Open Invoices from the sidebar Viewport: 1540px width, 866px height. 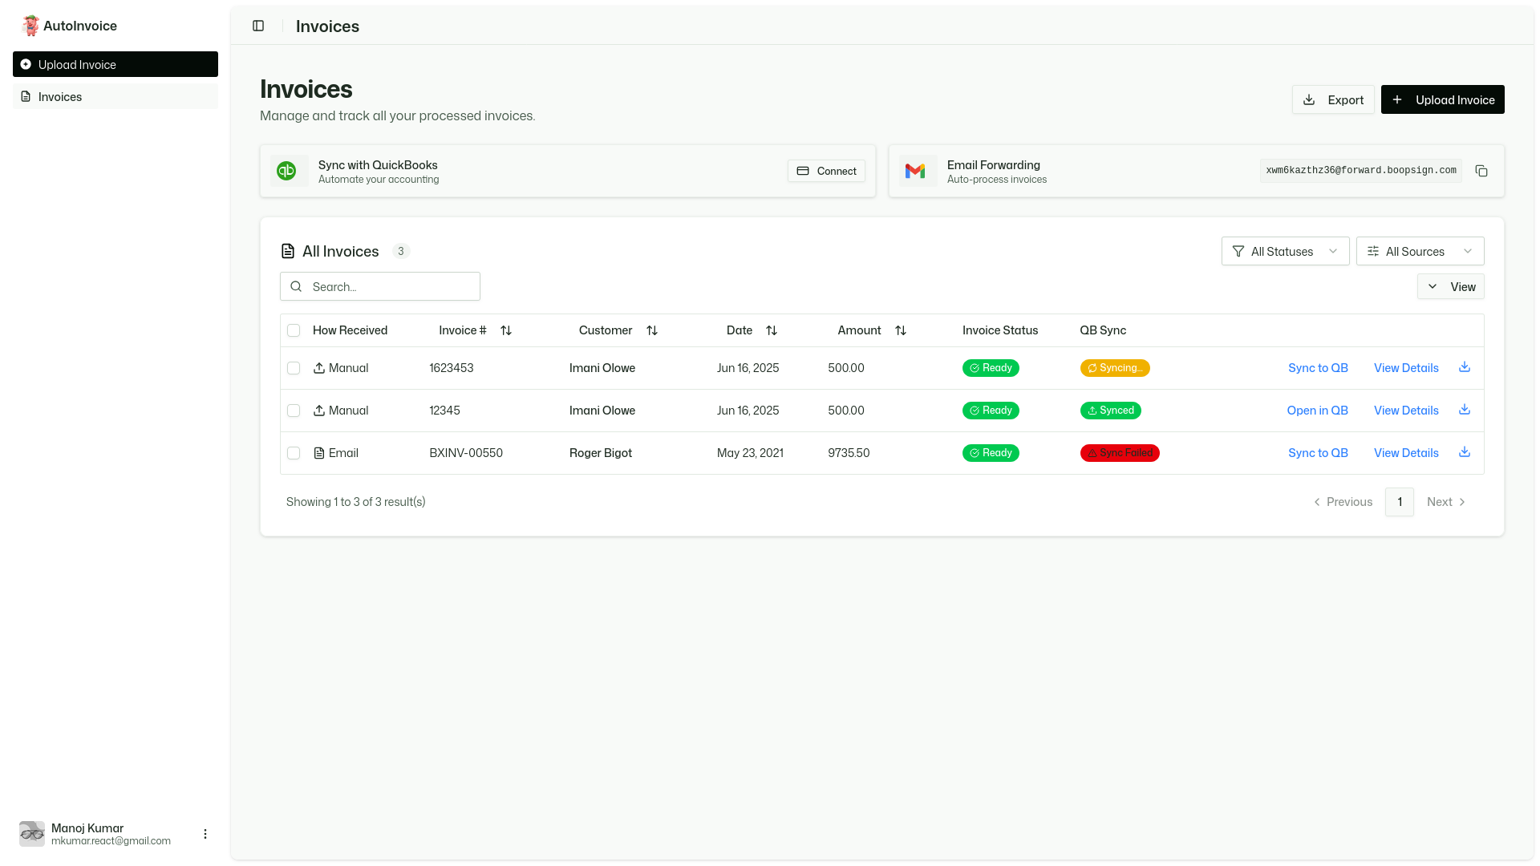click(59, 96)
